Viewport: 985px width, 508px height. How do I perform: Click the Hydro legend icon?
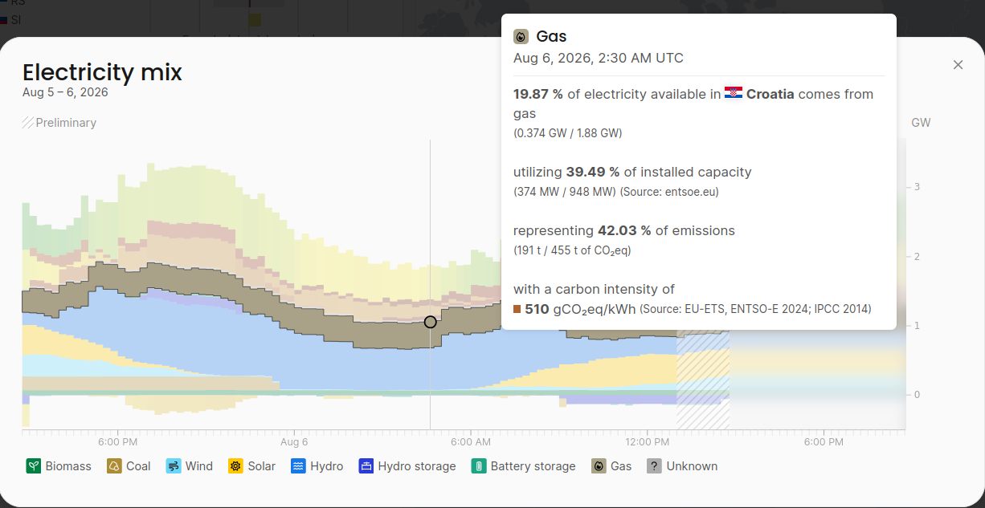pos(299,466)
